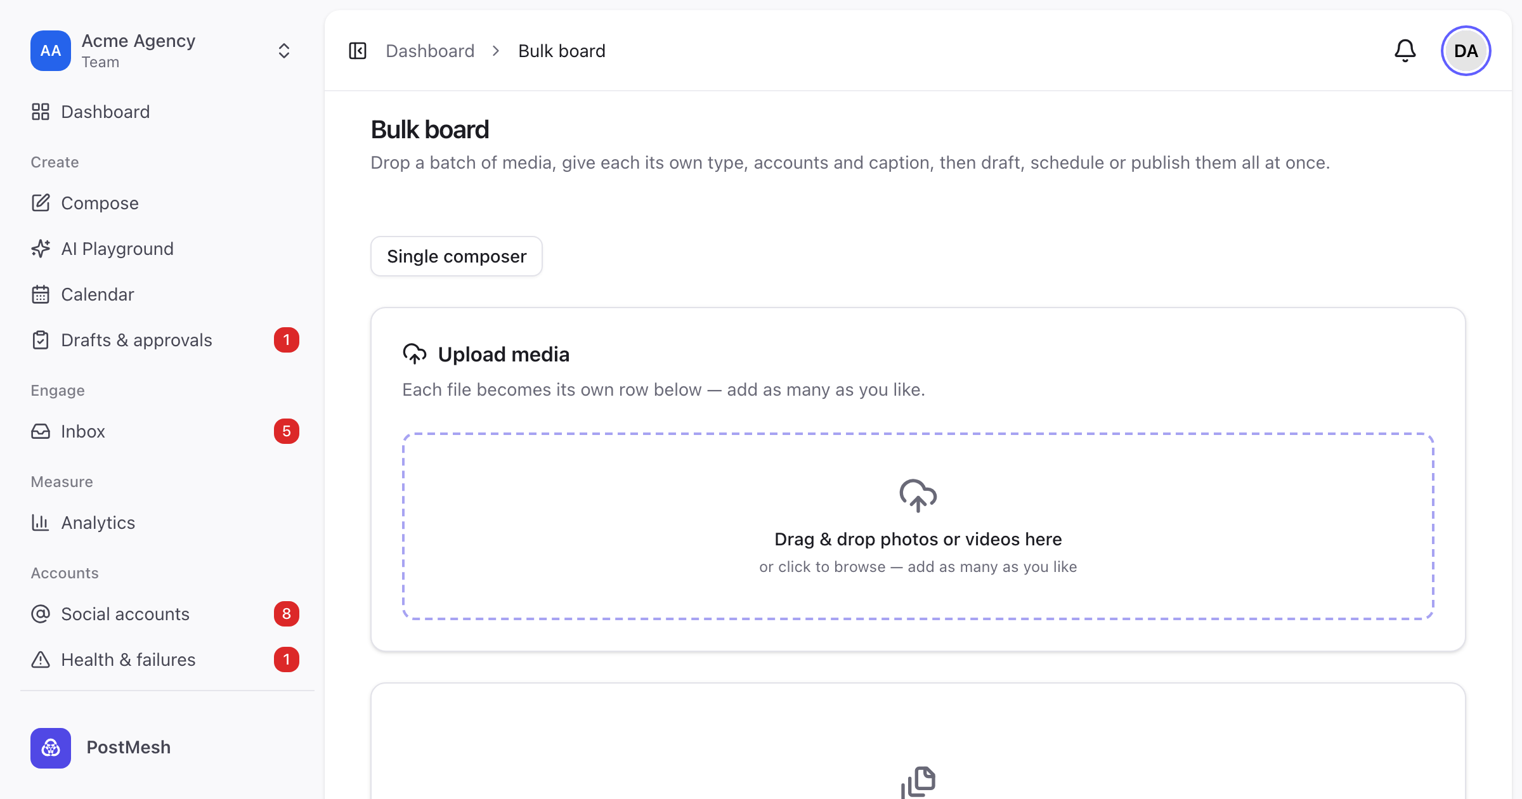1522x799 pixels.
Task: Open notifications bell
Action: [x=1405, y=51]
